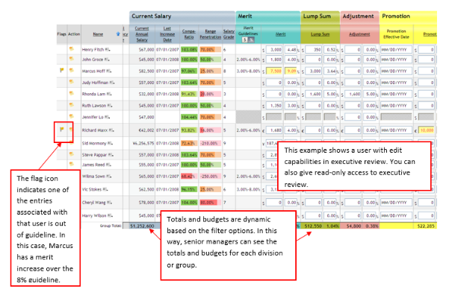Switch Merit Guidelines to percent view
449x298 pixels.
coord(251,39)
